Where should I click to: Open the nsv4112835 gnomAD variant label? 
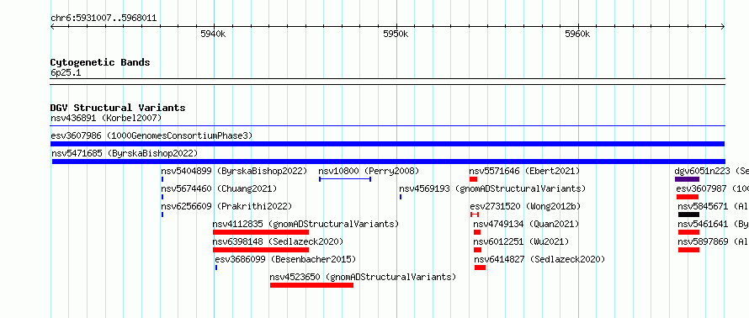(x=305, y=224)
